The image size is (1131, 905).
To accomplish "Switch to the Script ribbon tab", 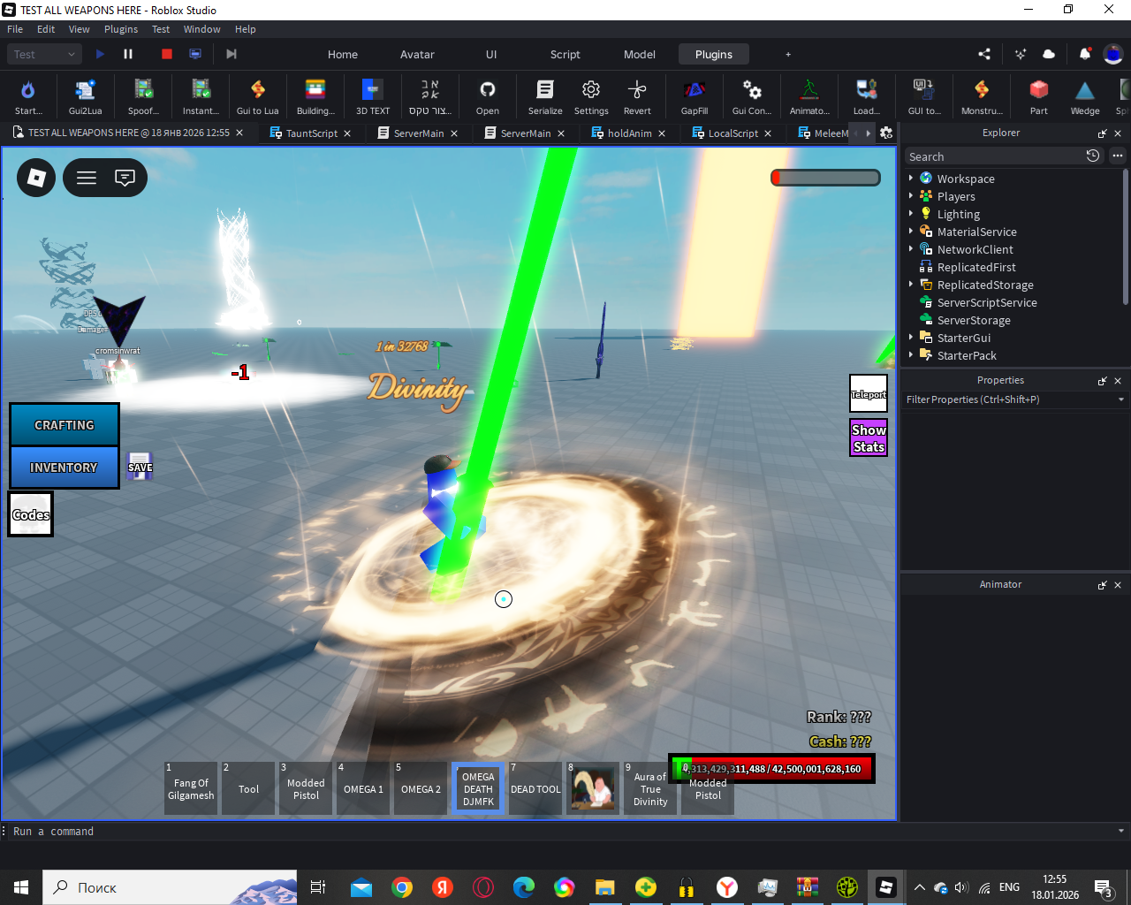I will click(565, 54).
